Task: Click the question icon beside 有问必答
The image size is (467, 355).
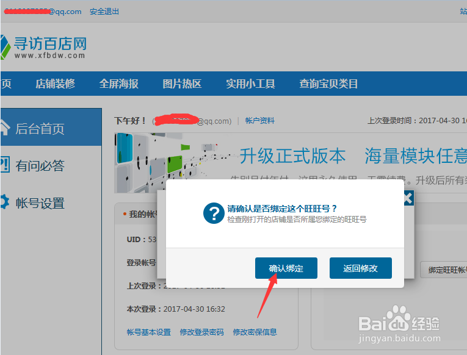Action: [5, 165]
